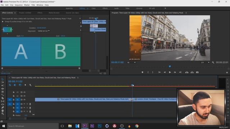Image resolution: width=230 pixels, height=129 pixels.
Task: Show more workspaces with double chevron
Action: (x=165, y=8)
